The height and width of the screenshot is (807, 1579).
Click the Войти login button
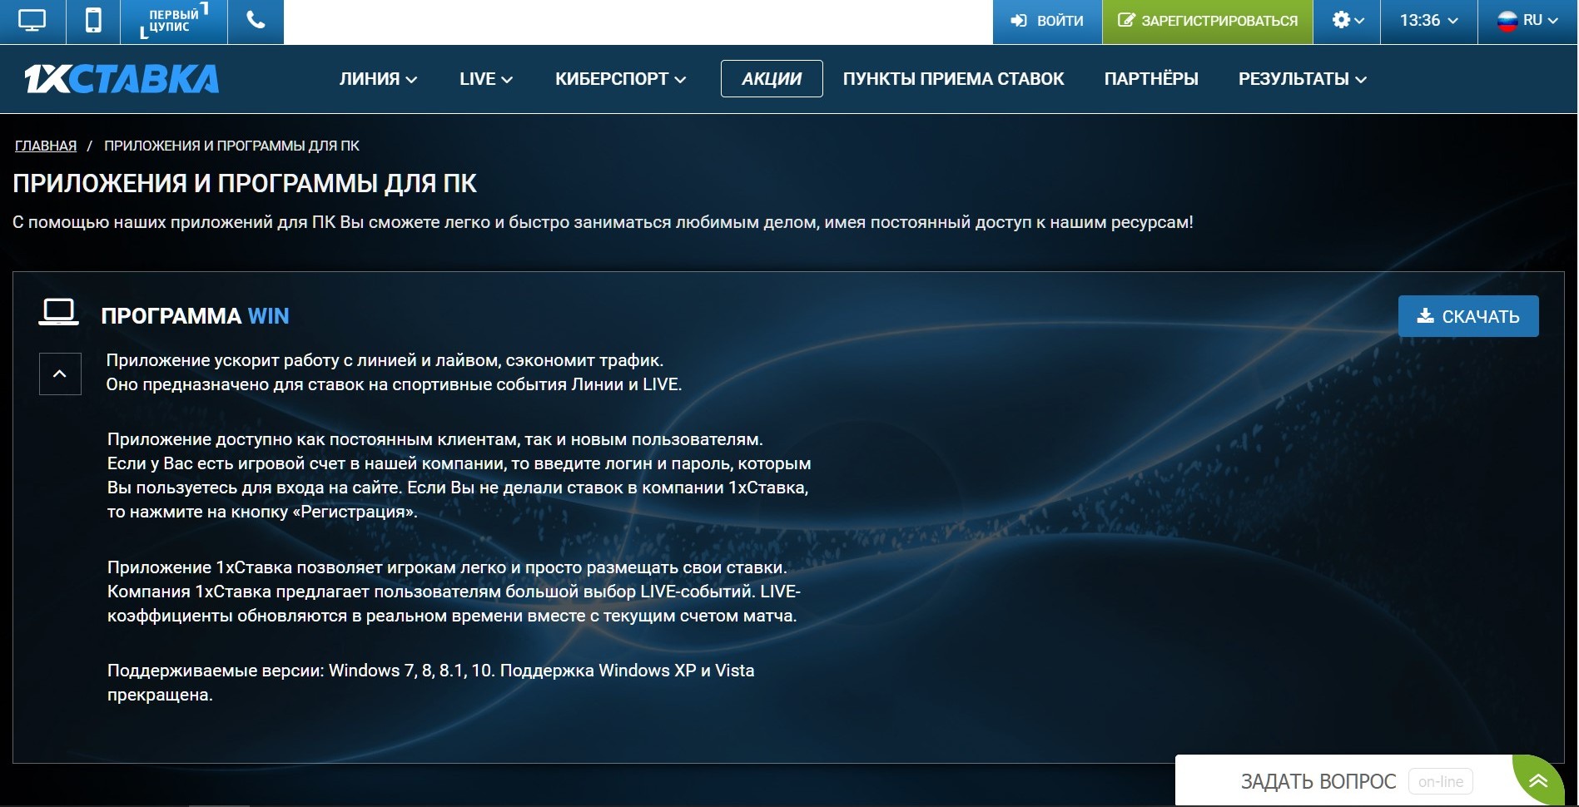[x=1047, y=21]
